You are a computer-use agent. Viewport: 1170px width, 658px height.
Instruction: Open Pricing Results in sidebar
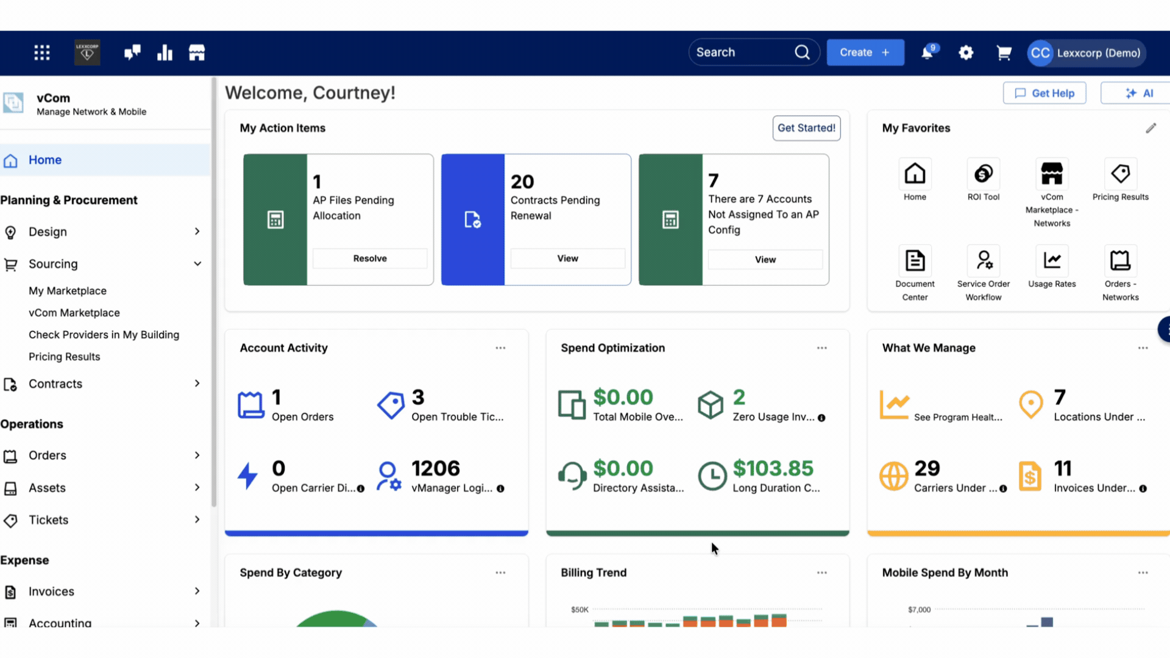[65, 357]
